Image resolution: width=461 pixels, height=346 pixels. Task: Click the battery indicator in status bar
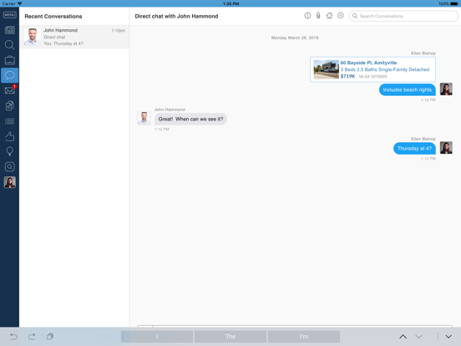coord(454,3)
